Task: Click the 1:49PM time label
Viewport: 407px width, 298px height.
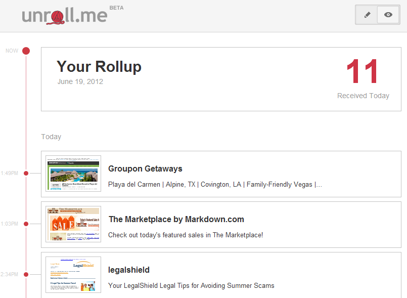Action: 9,174
